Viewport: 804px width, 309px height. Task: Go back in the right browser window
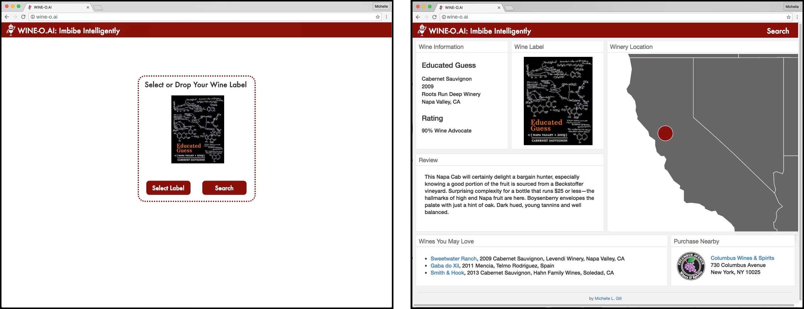pos(418,17)
